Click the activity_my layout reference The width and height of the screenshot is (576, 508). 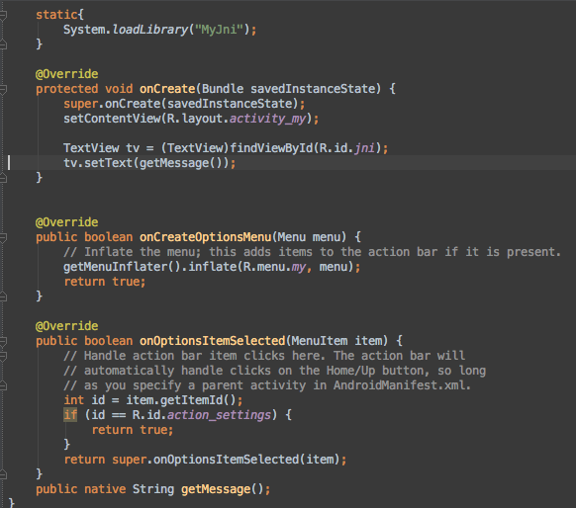(268, 119)
